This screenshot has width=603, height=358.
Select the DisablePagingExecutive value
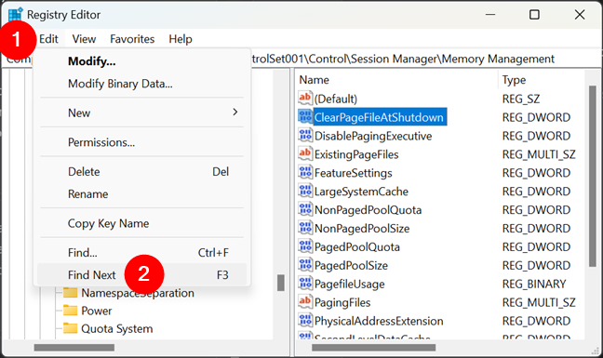(373, 136)
